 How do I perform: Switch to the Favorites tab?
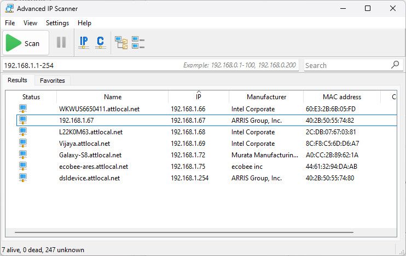click(53, 81)
